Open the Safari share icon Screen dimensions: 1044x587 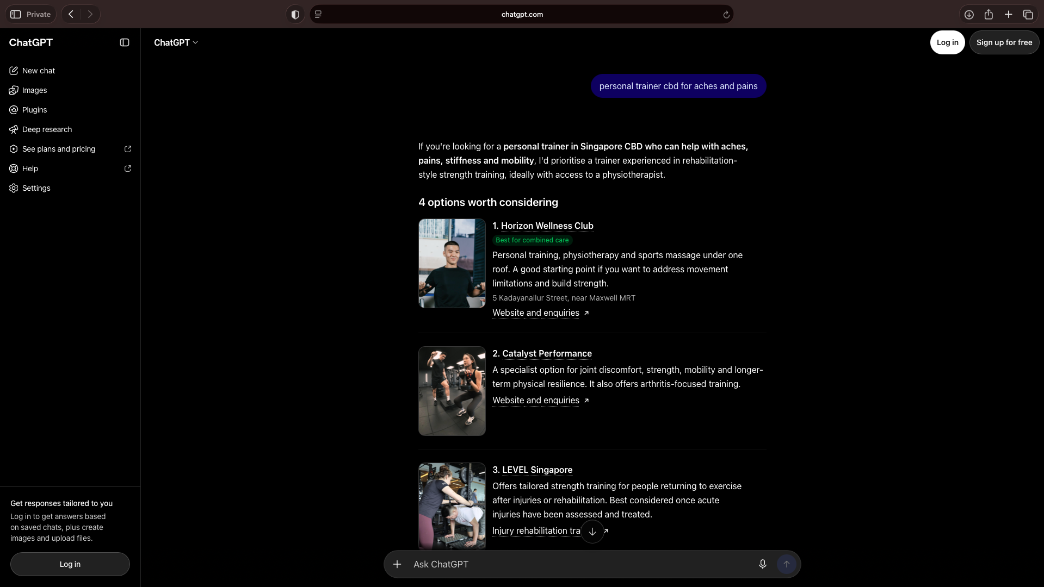coord(989,15)
